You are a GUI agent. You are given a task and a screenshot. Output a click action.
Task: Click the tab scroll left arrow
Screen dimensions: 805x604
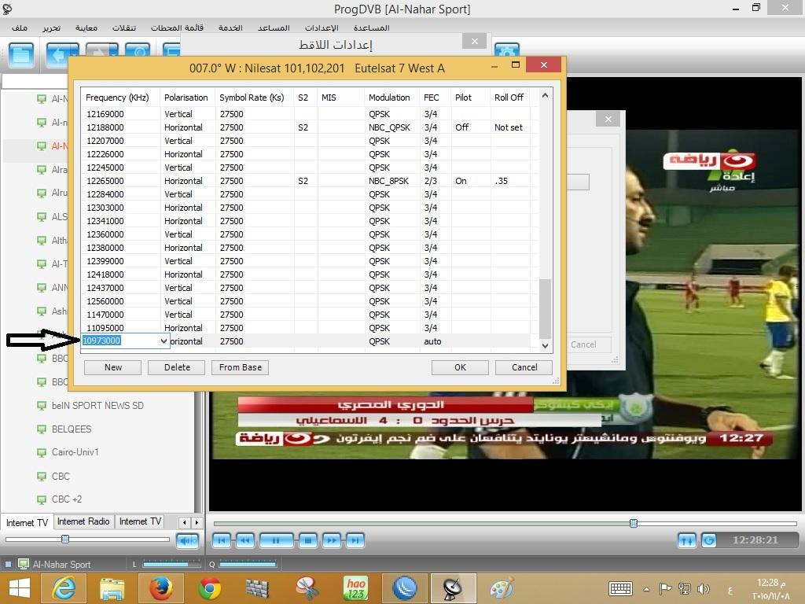(185, 523)
